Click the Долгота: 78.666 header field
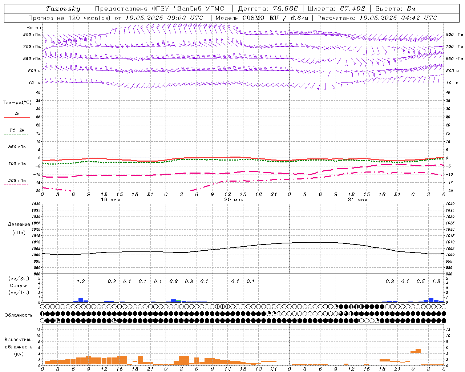The height and width of the screenshot is (372, 465). [268, 9]
